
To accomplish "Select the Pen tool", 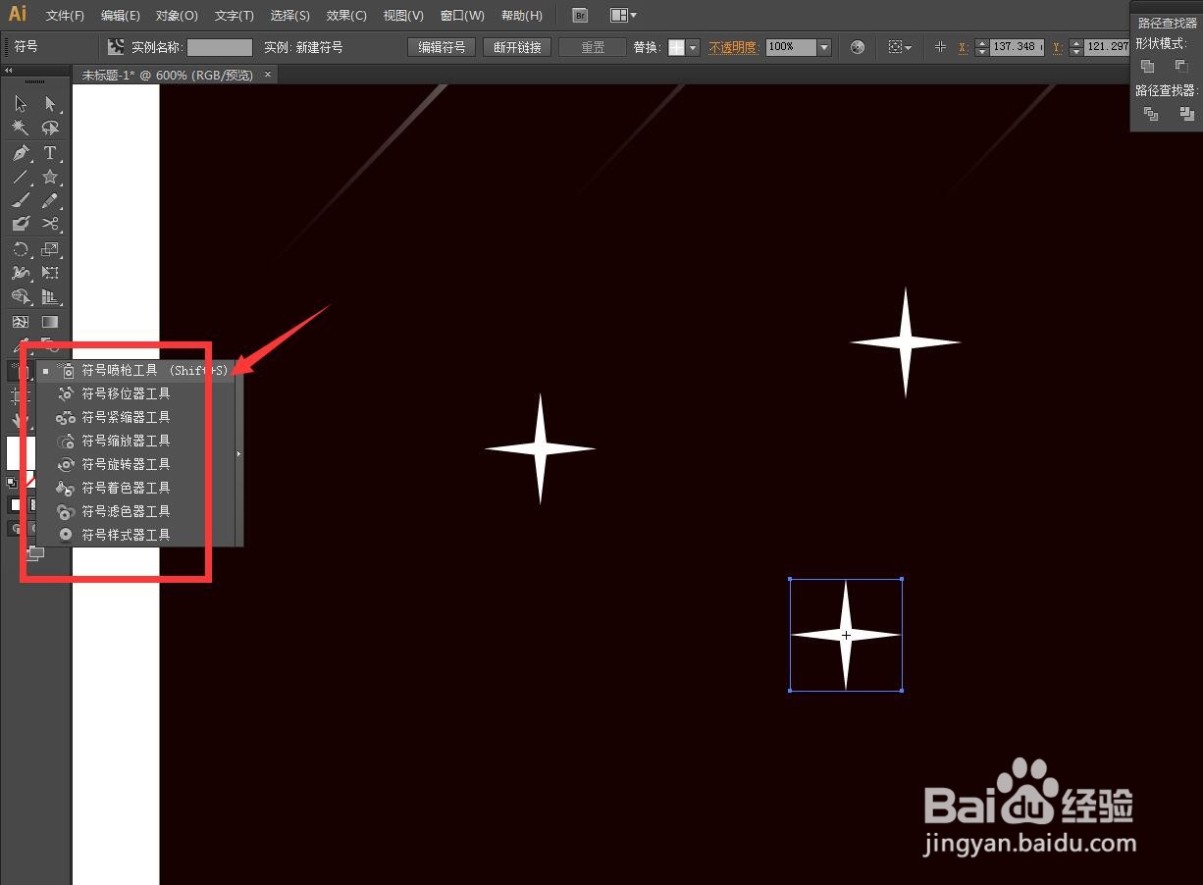I will point(21,153).
